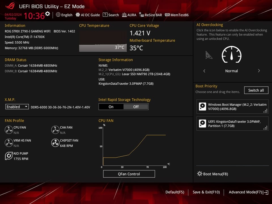Click the VRM HS FAN icon
The width and height of the screenshot is (272, 204).
point(9,143)
